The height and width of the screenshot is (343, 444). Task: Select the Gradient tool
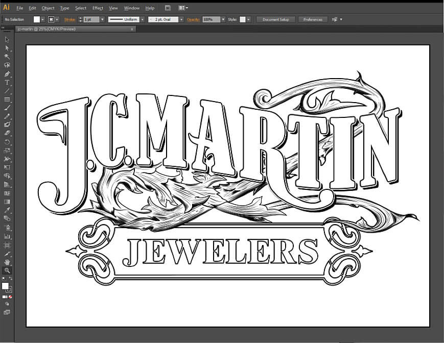[x=7, y=202]
